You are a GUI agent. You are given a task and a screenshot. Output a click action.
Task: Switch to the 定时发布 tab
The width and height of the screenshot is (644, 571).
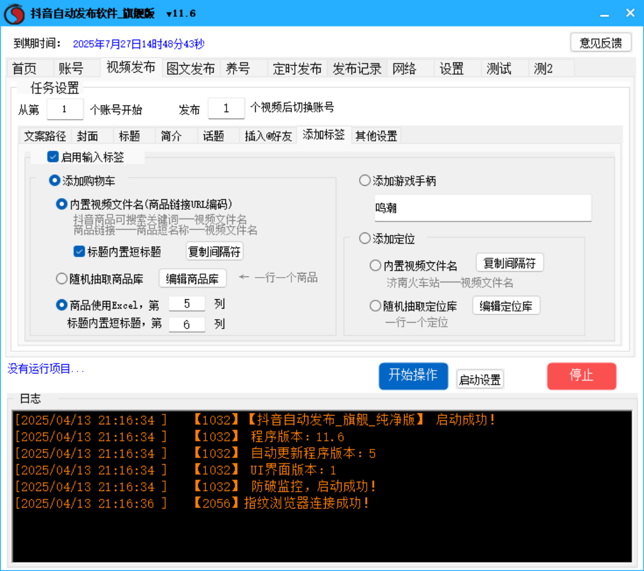tap(297, 68)
